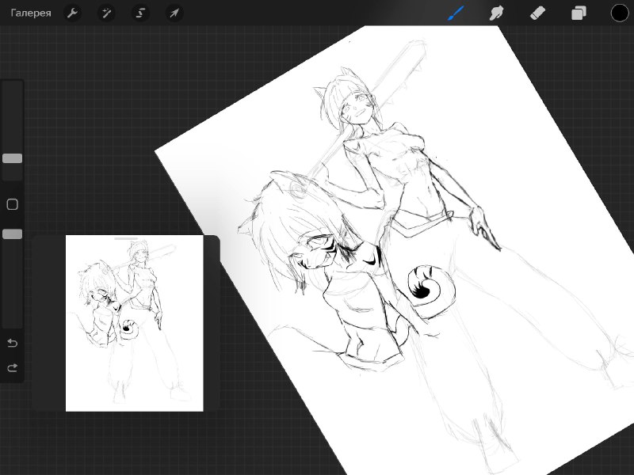Open the Adjustments magic wand menu
Image resolution: width=634 pixels, height=475 pixels.
106,13
